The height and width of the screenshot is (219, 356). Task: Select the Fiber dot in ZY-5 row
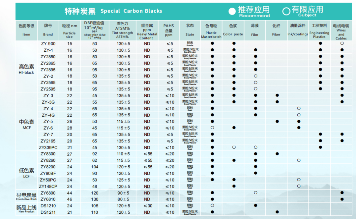(277, 121)
